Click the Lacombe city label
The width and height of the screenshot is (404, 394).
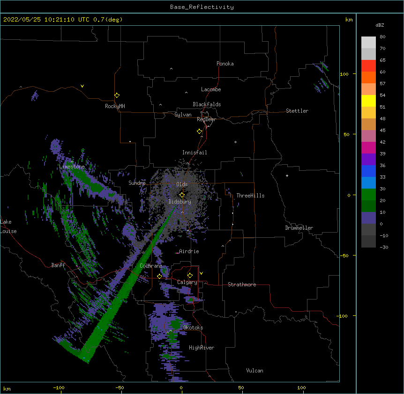[211, 89]
